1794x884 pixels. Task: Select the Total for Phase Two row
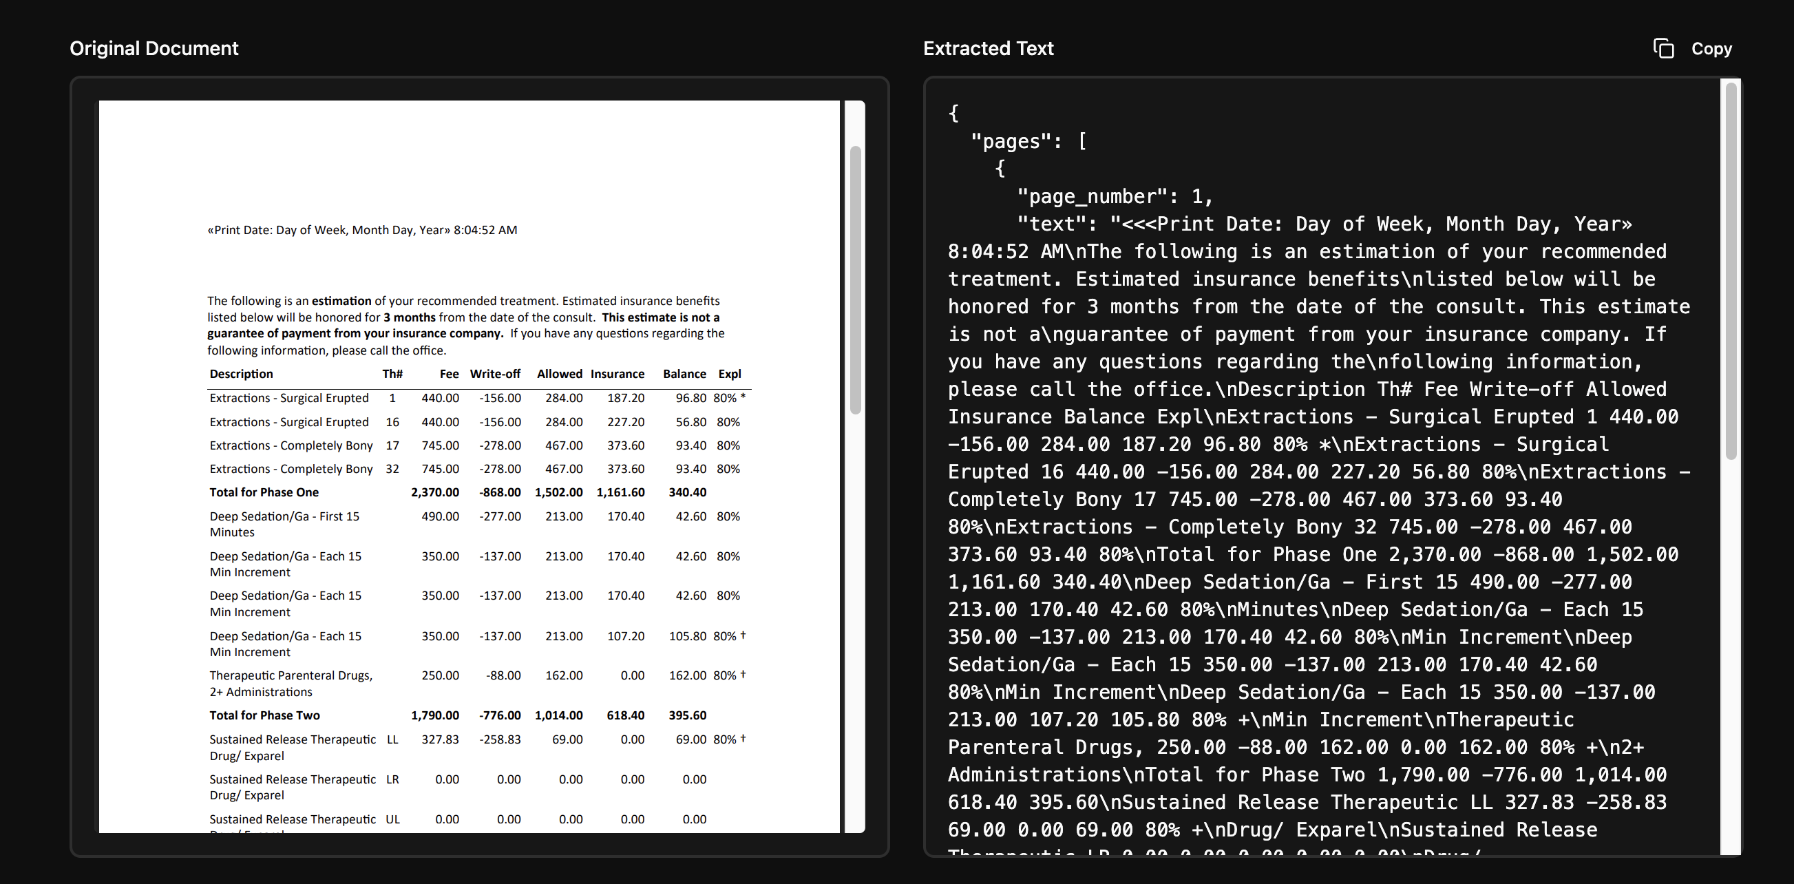pos(264,715)
